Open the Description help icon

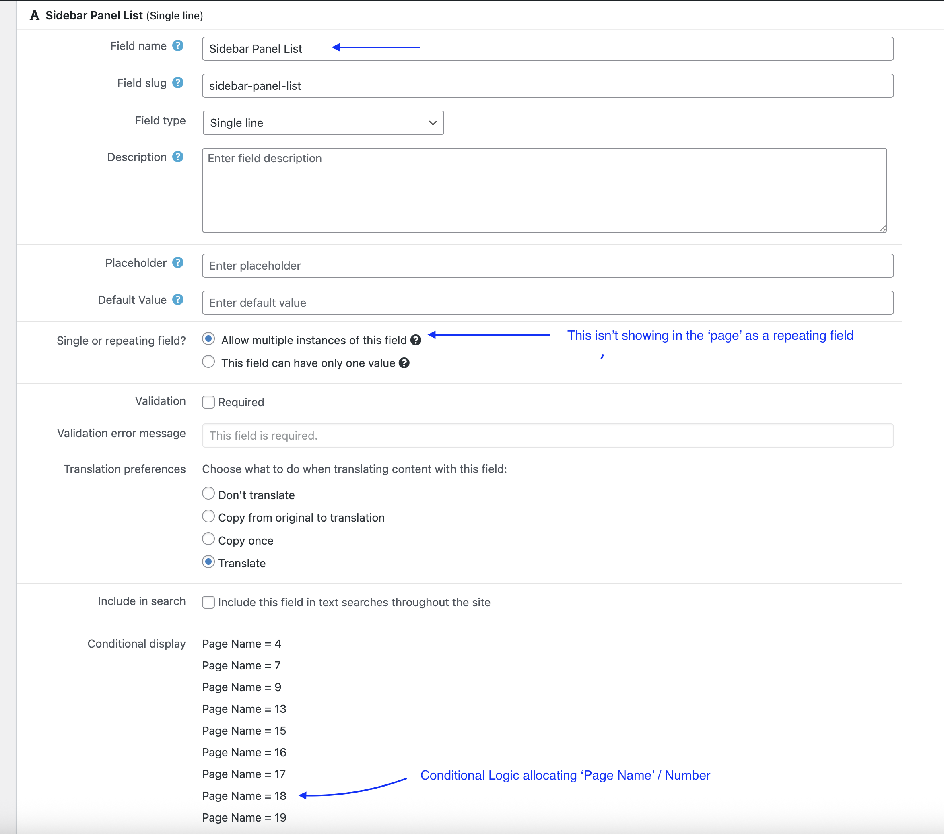pyautogui.click(x=178, y=157)
